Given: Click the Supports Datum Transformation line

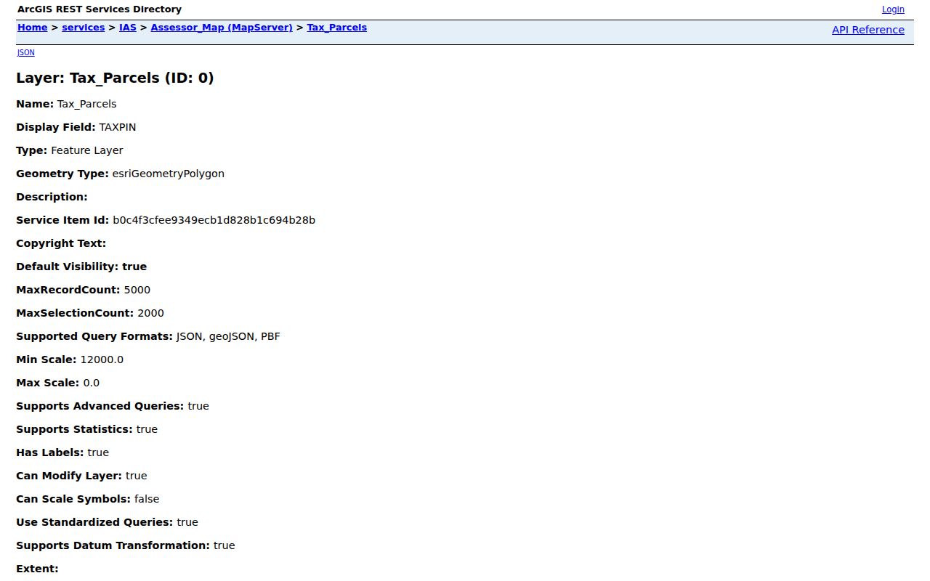Looking at the screenshot, I should point(126,545).
